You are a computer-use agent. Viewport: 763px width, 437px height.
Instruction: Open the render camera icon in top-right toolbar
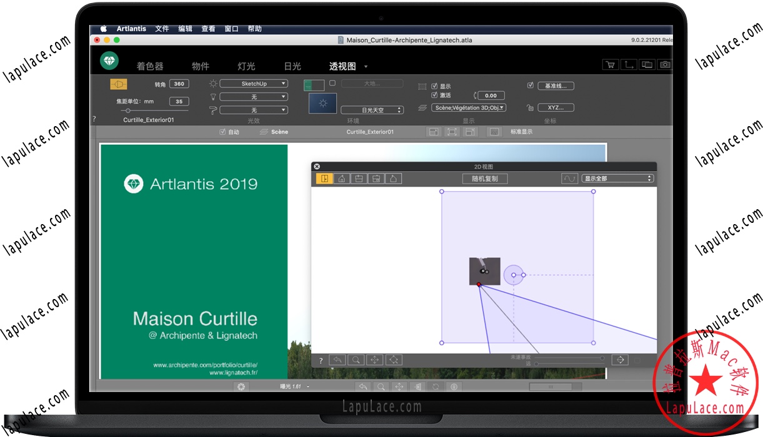click(x=664, y=64)
